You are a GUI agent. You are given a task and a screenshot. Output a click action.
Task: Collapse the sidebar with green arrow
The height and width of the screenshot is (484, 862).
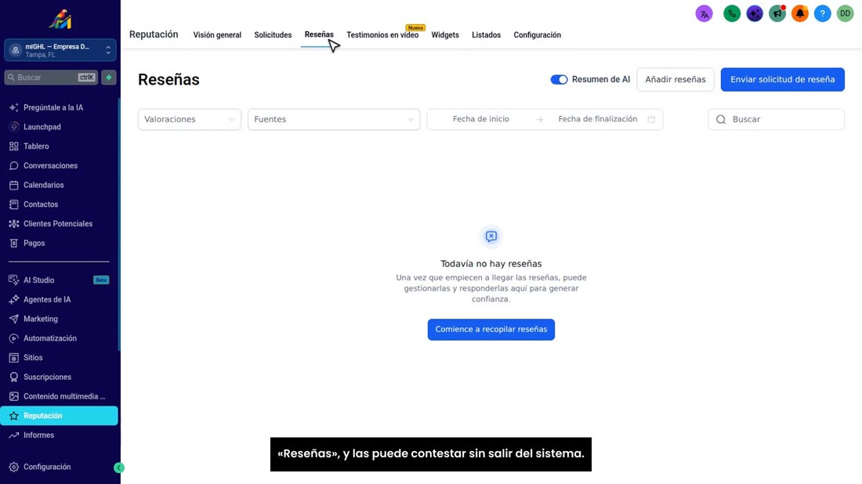[119, 468]
